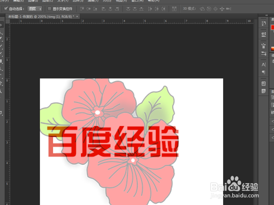Select the align left edges icon
274x205 pixels.
(104, 9)
